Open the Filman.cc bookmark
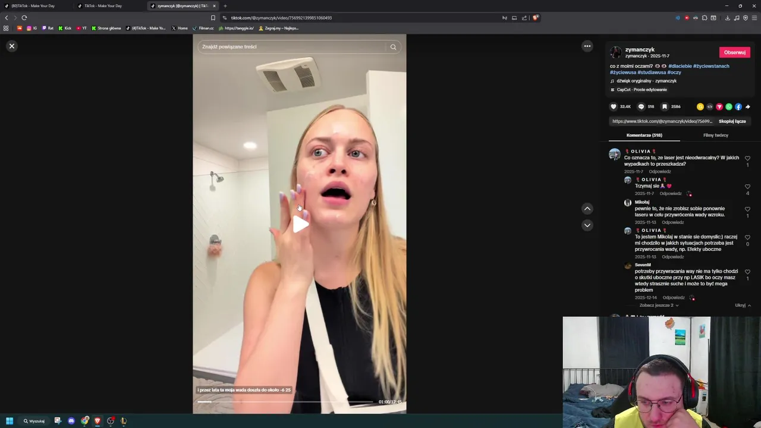Image resolution: width=761 pixels, height=428 pixels. [203, 28]
